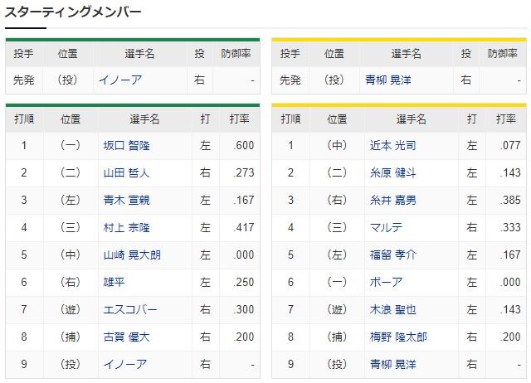View 村上 宗隆 player details
Screen dimensions: 531x383
(127, 228)
